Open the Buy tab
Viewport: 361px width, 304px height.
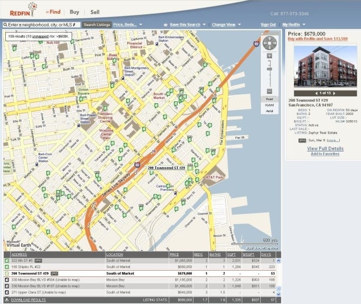point(74,12)
